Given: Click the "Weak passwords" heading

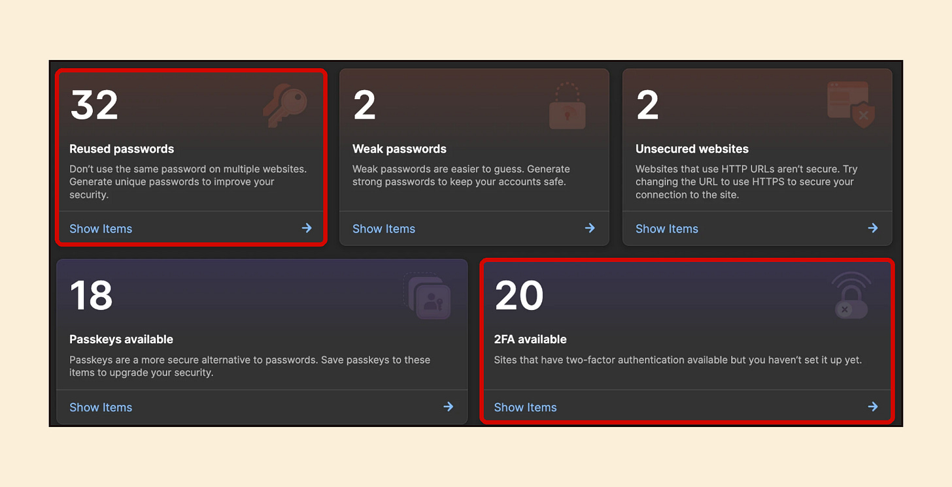Looking at the screenshot, I should (x=399, y=149).
